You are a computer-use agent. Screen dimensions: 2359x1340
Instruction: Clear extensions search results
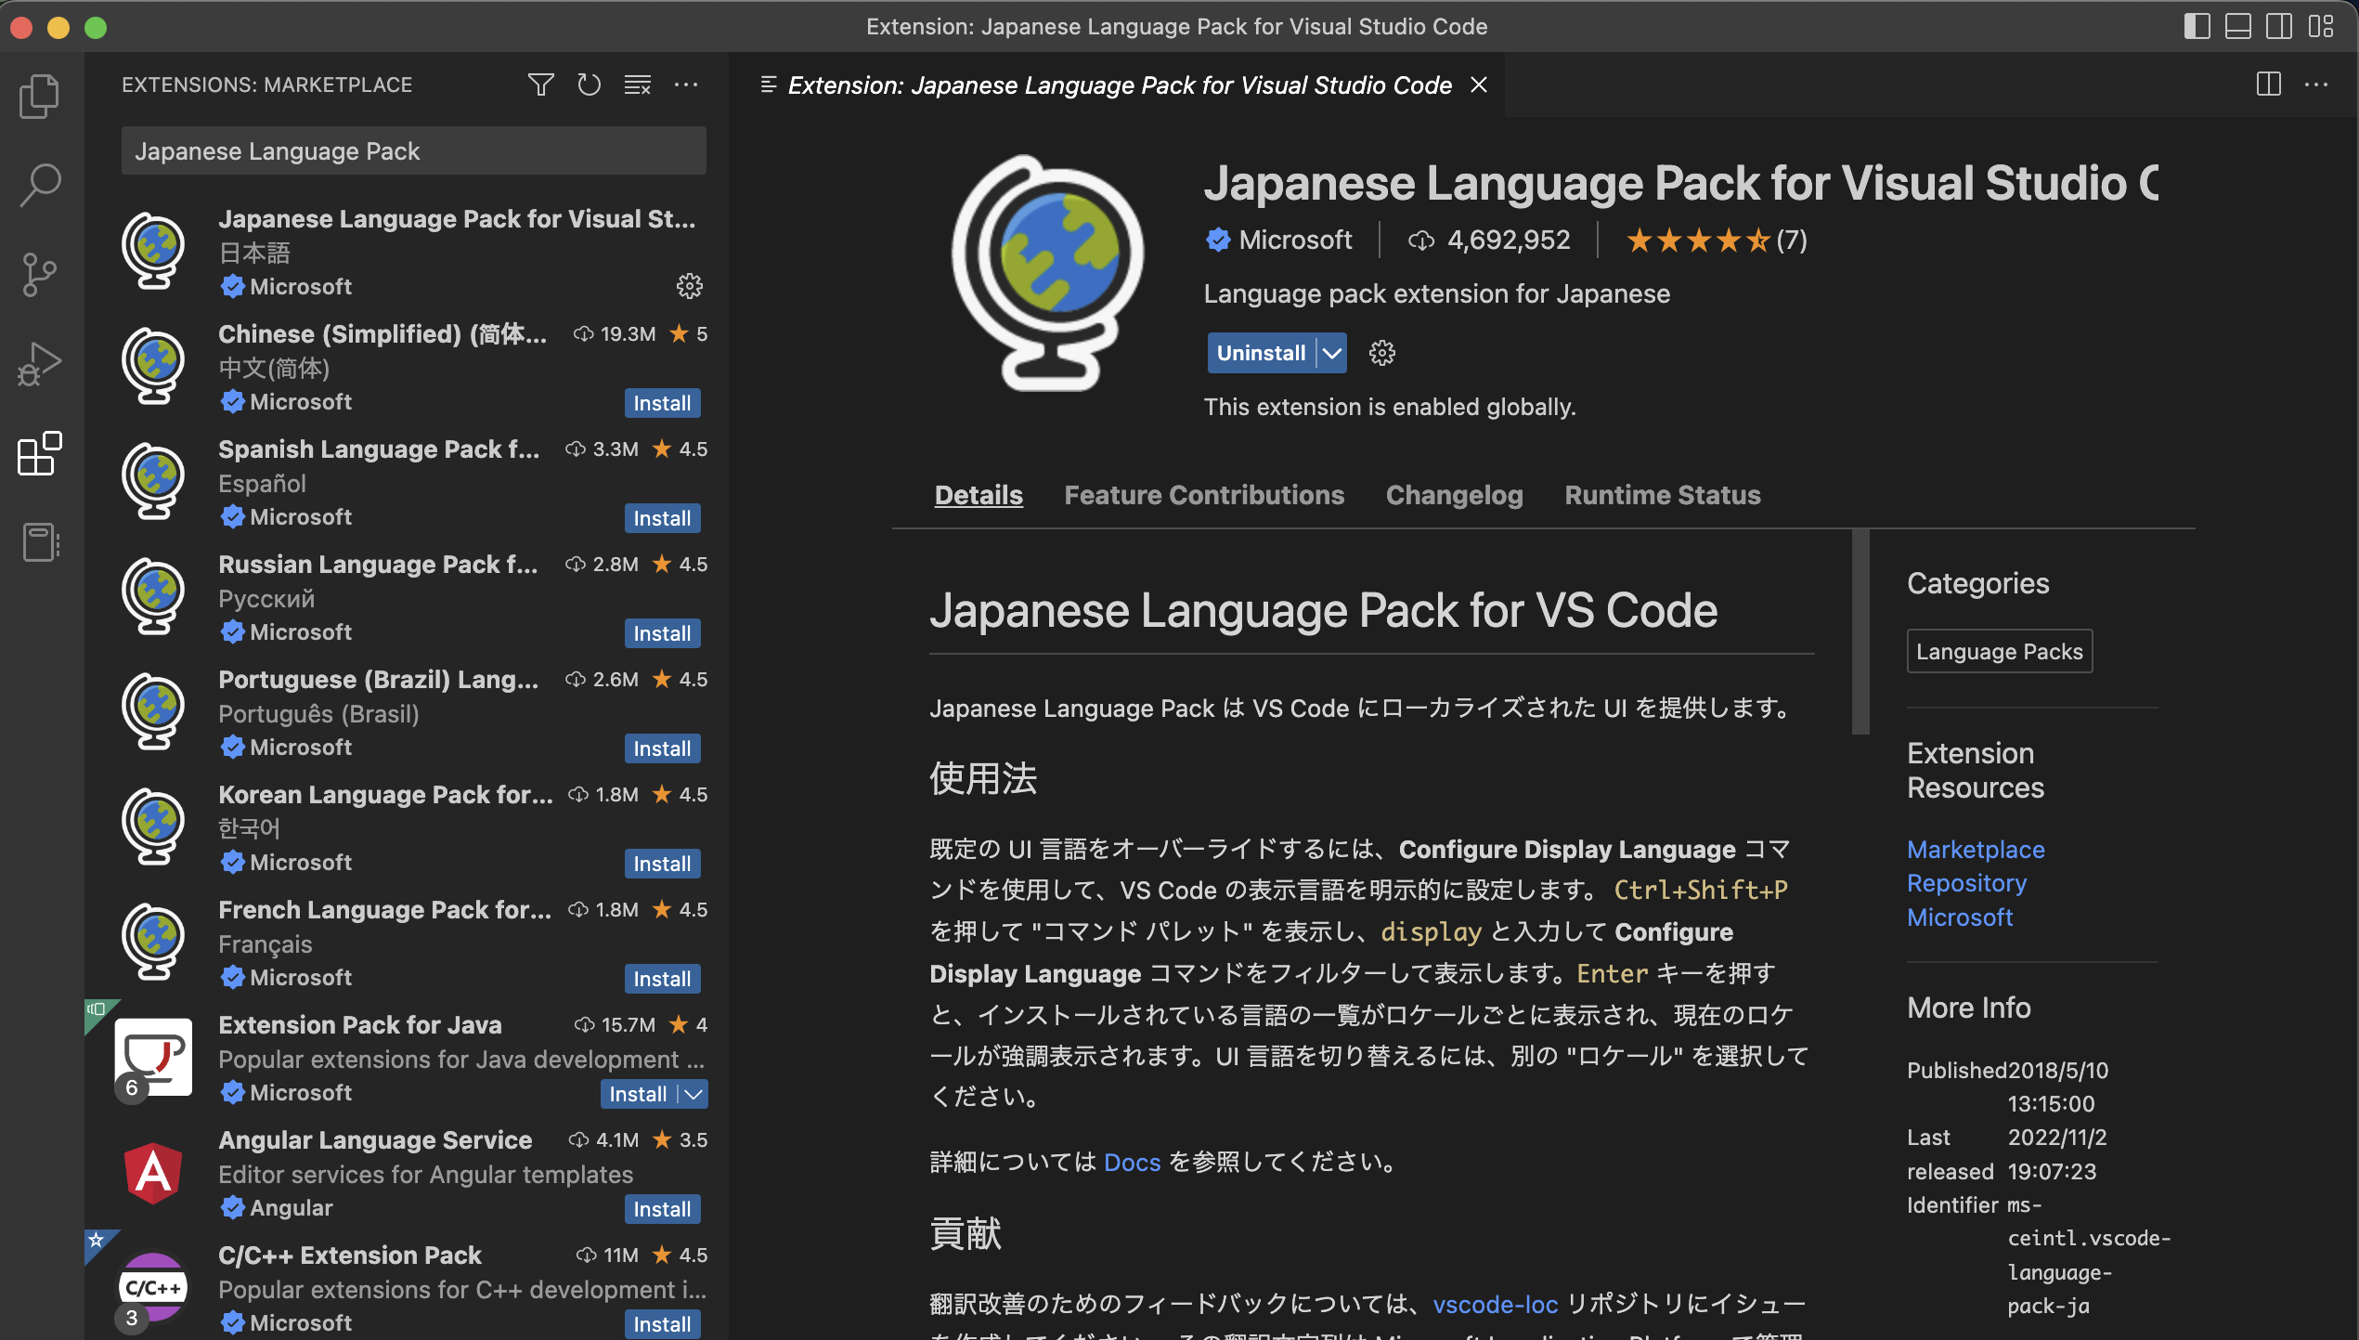pyautogui.click(x=637, y=85)
